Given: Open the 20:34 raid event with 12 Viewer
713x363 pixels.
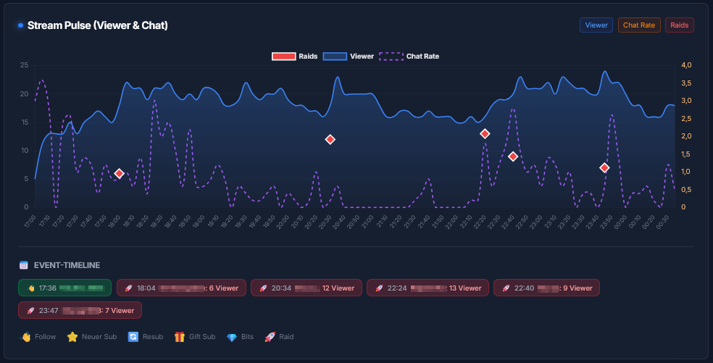Looking at the screenshot, I should pyautogui.click(x=306, y=288).
